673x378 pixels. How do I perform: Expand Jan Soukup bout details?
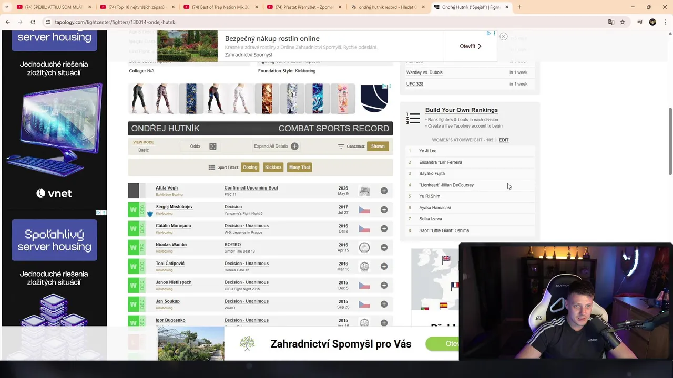384,304
